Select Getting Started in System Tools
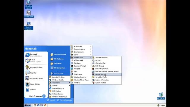This screenshot has height=107, width=190. pos(107,74)
